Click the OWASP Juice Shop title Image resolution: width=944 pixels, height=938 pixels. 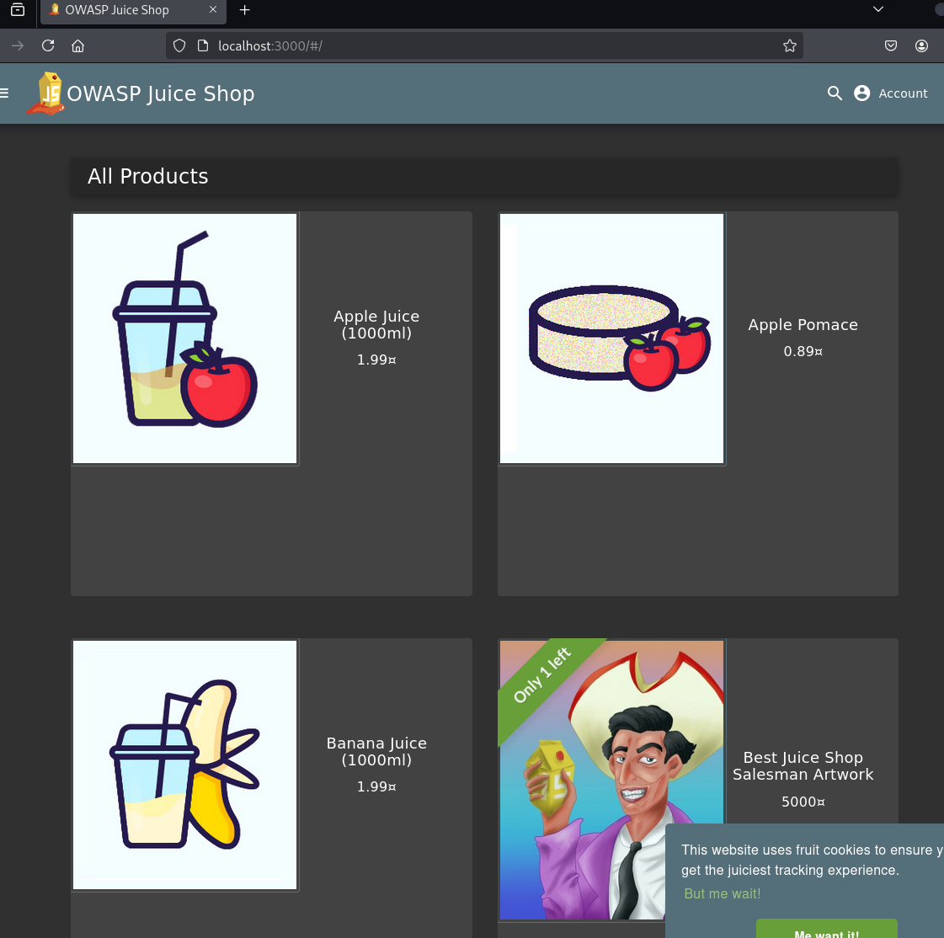pyautogui.click(x=161, y=94)
